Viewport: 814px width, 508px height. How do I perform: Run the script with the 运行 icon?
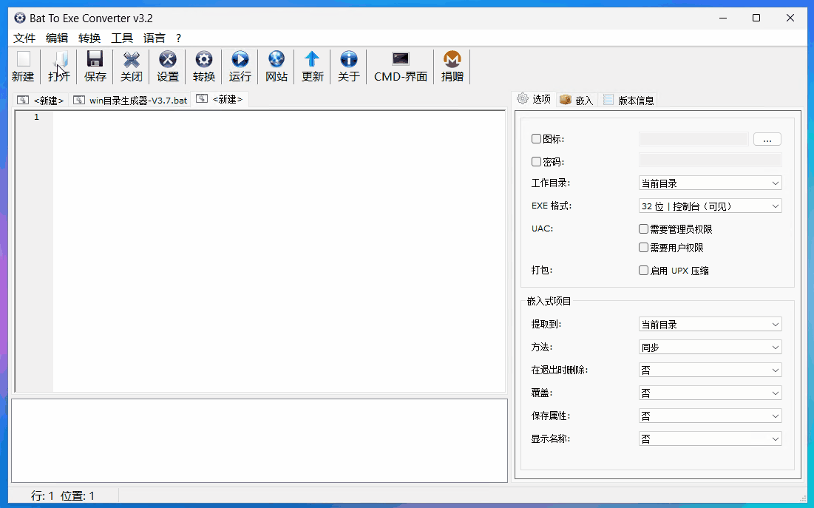tap(240, 60)
